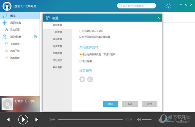Bind Weibo account via Weibo icon
The image size is (195, 127).
click(90, 79)
